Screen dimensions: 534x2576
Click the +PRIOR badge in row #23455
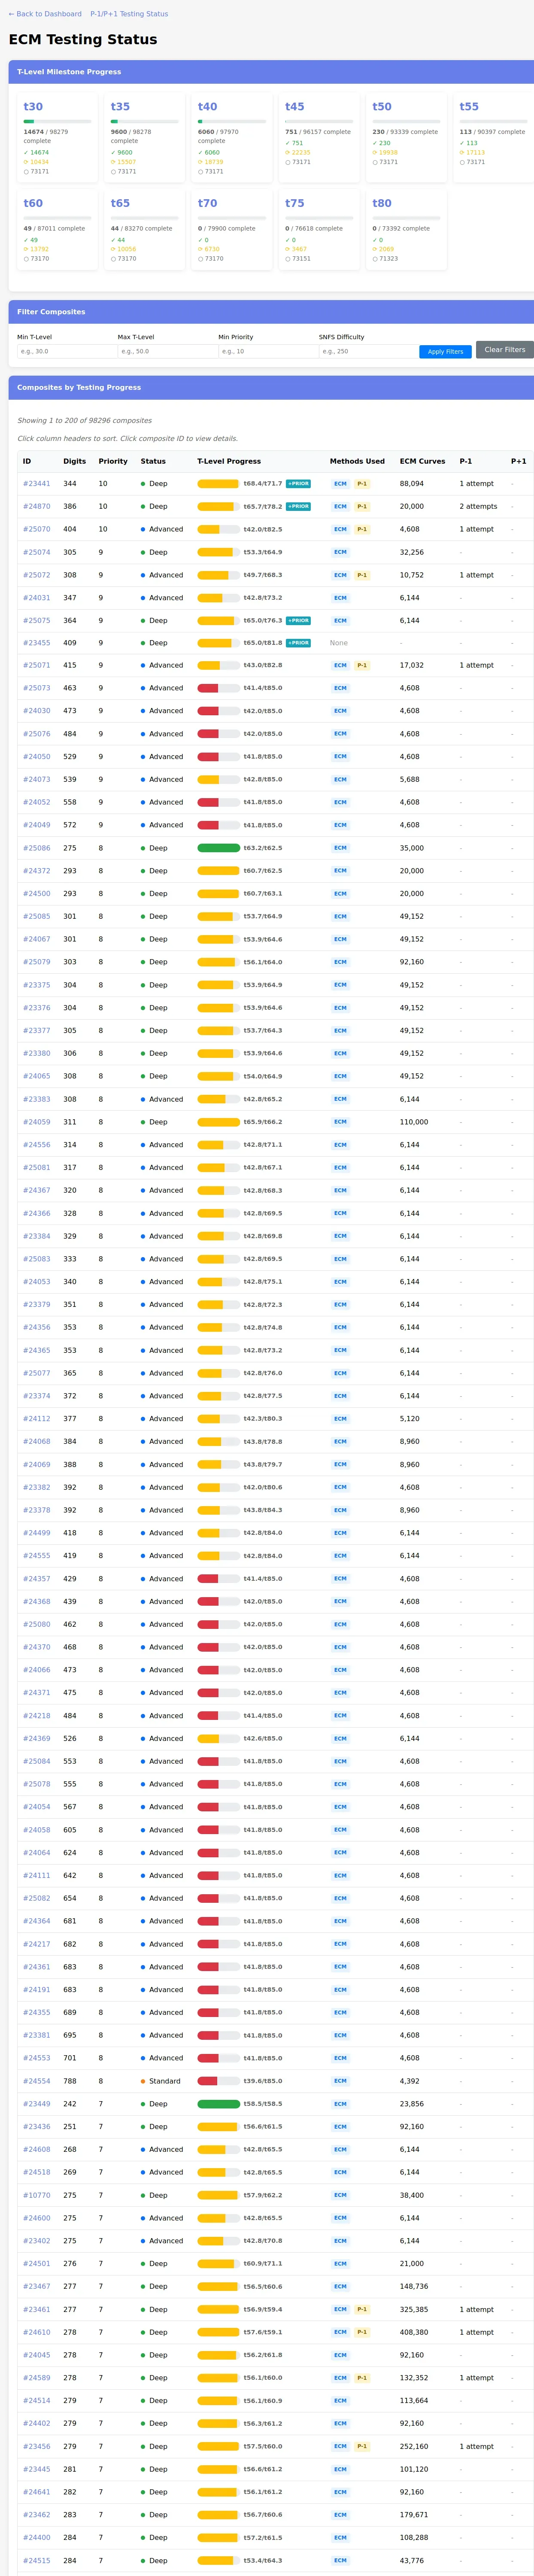(298, 643)
